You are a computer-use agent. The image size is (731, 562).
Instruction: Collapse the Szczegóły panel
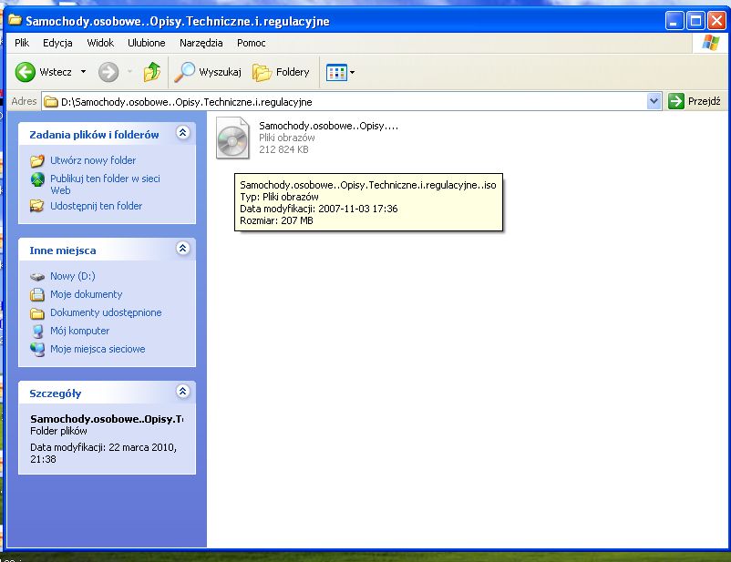(182, 393)
